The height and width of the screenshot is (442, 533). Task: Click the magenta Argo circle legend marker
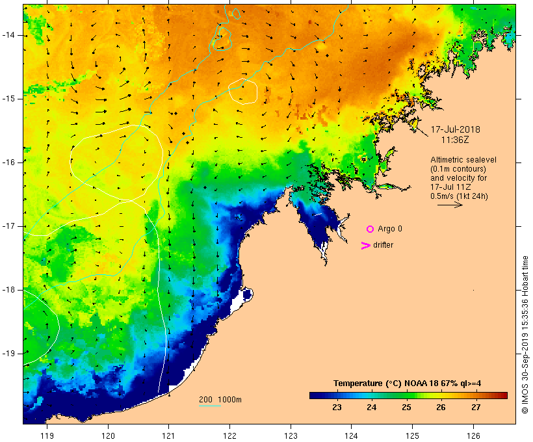pos(370,229)
